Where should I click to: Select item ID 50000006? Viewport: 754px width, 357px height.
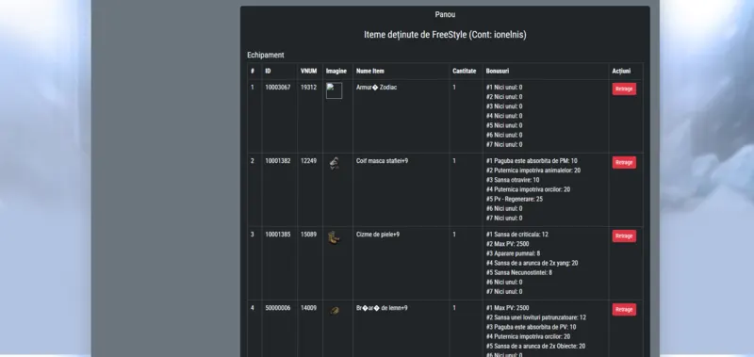click(x=277, y=308)
